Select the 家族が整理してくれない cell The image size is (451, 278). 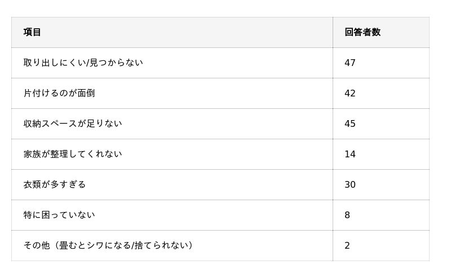coord(172,155)
